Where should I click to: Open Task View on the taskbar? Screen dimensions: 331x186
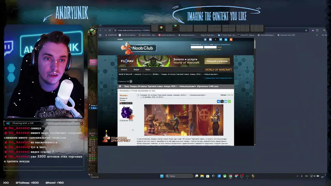[x=197, y=176]
